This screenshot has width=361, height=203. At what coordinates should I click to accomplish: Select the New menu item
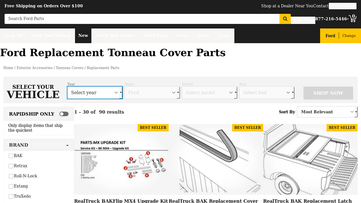click(x=83, y=36)
